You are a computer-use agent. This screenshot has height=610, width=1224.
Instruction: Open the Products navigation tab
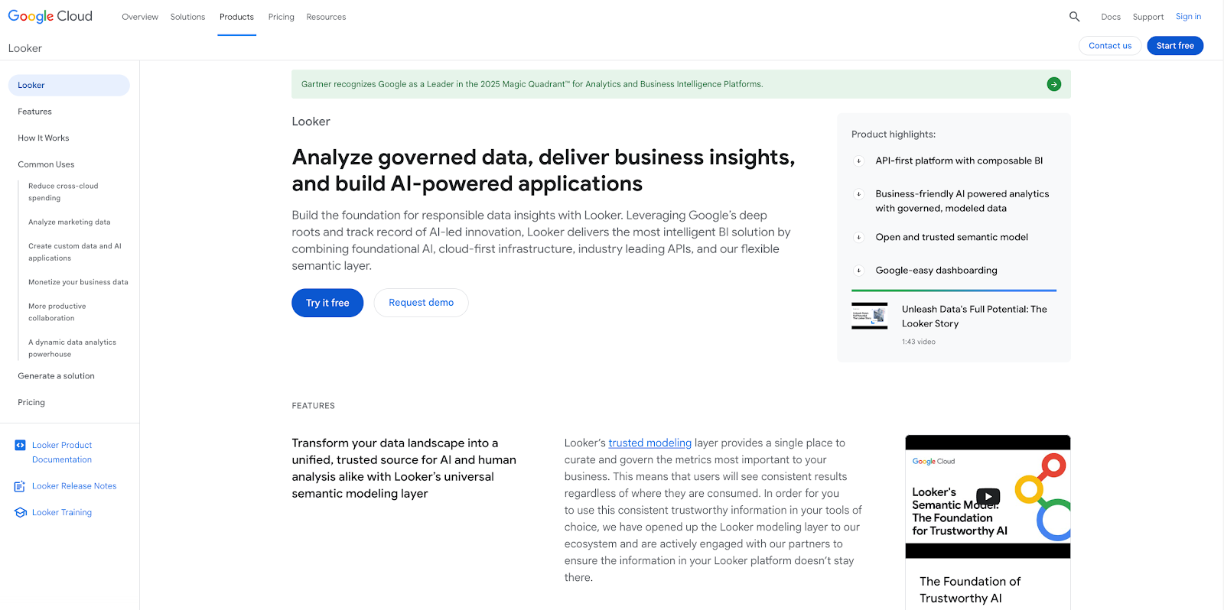coord(236,17)
